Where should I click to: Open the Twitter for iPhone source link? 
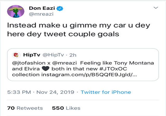[106, 92]
